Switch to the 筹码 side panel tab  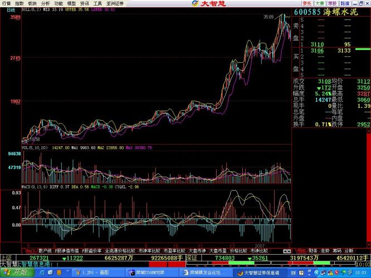coord(337,251)
